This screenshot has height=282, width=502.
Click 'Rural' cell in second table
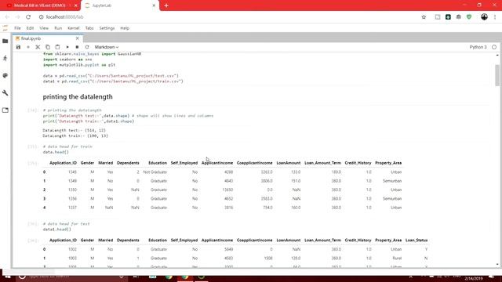397,258
